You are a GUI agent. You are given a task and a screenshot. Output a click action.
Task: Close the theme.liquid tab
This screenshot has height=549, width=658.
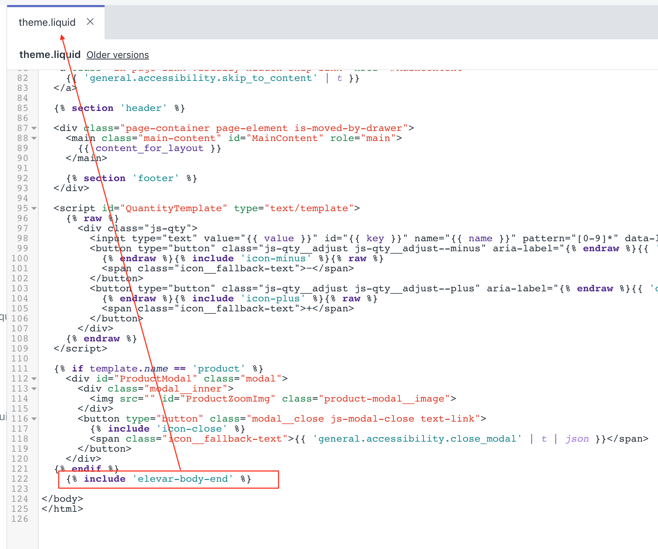(90, 22)
